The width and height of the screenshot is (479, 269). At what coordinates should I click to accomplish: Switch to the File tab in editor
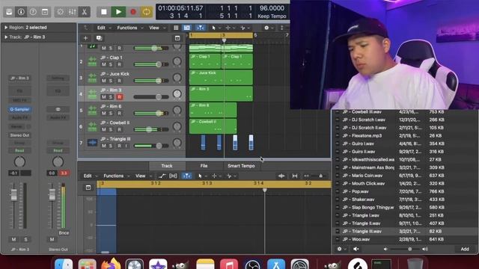204,166
